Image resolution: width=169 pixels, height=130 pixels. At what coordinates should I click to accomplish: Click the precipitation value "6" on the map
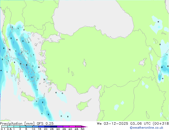[x=27, y=65]
